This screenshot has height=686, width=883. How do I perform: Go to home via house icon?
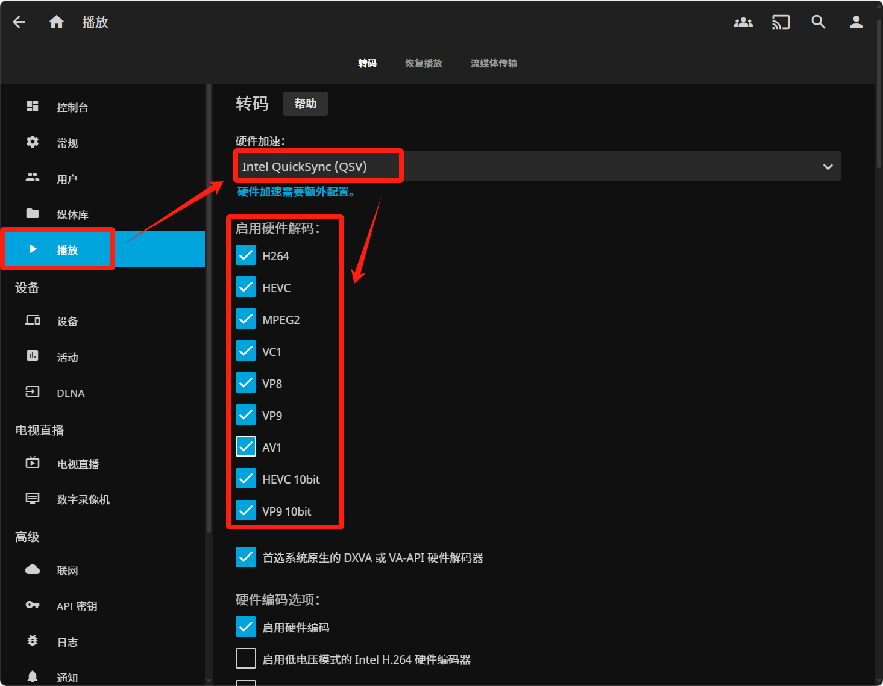57,22
